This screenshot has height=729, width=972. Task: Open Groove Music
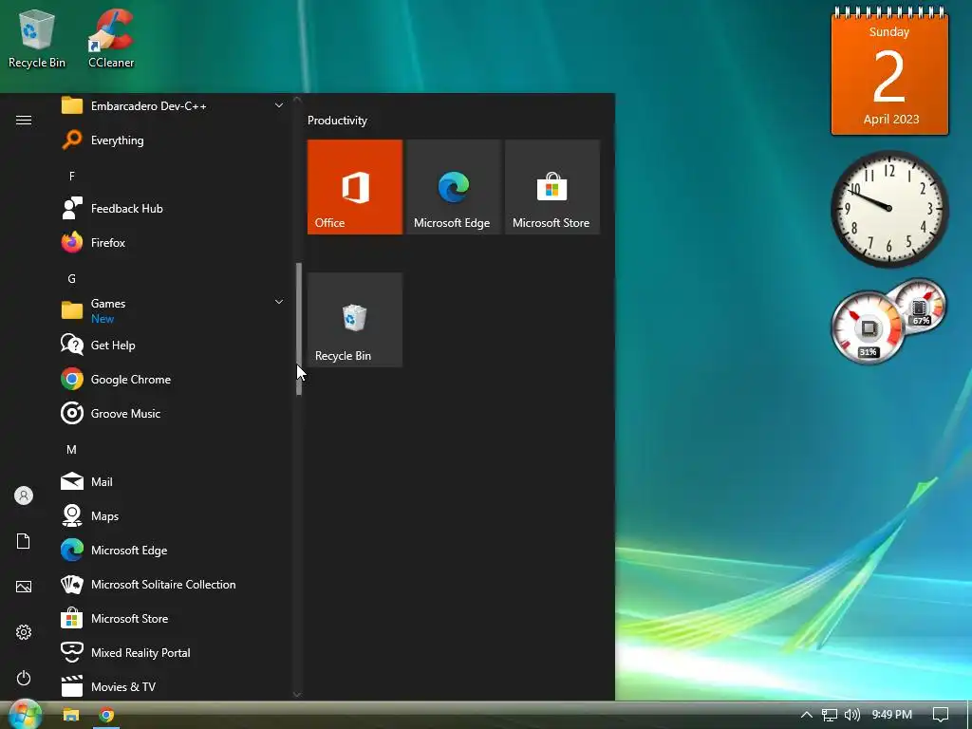(x=173, y=414)
